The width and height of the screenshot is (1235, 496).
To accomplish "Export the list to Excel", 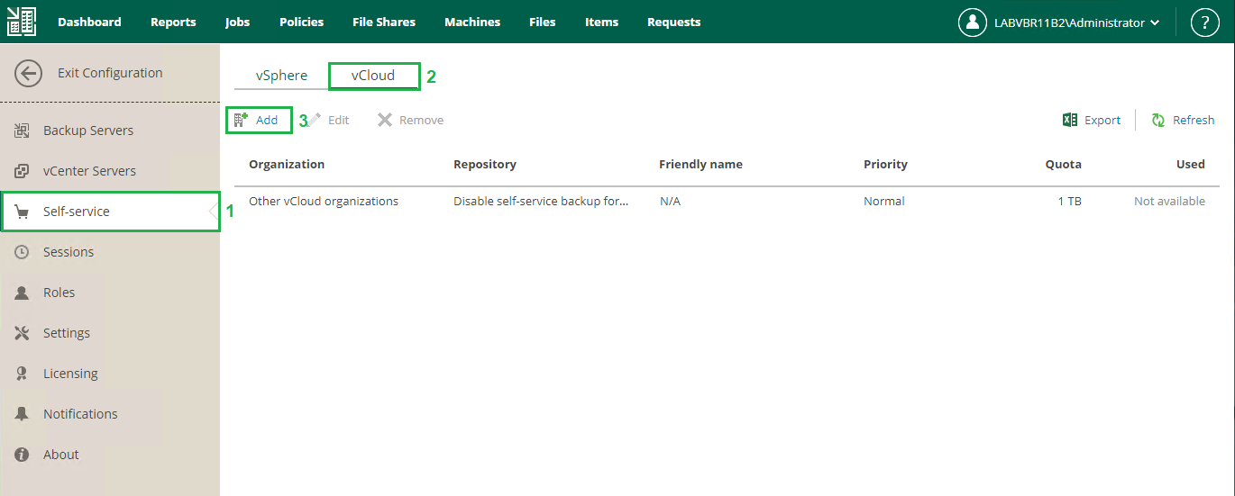I will coord(1092,120).
